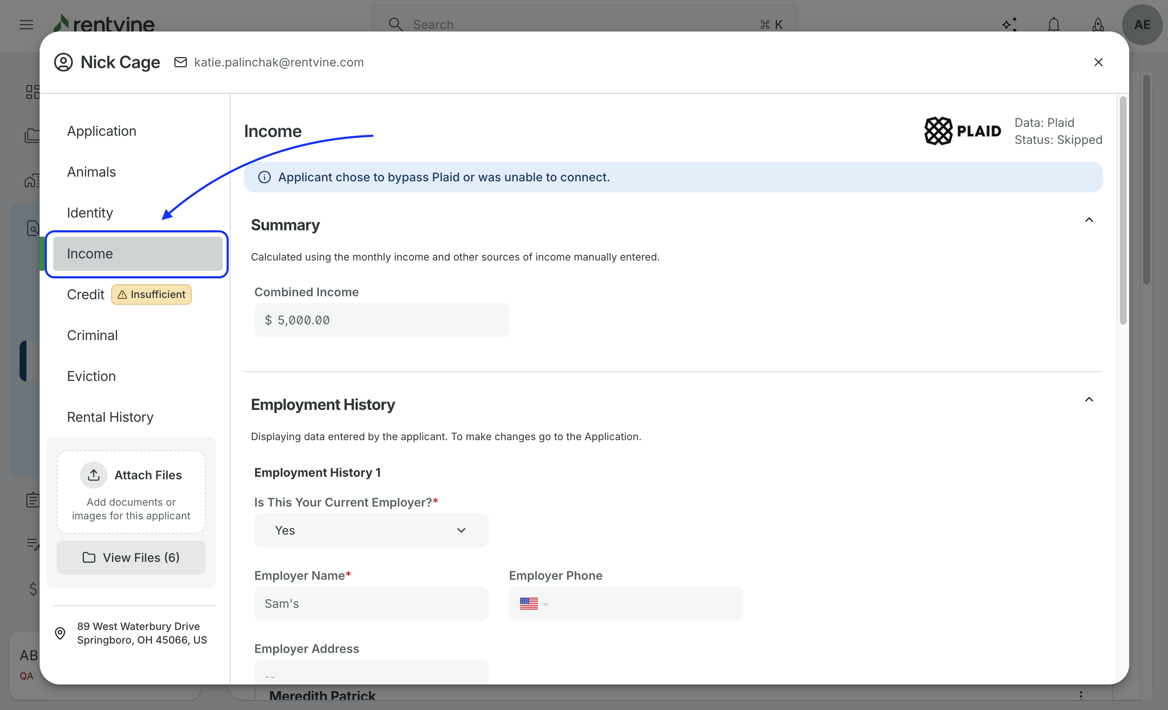The height and width of the screenshot is (710, 1168).
Task: Click the Plaid logo
Action: (962, 131)
